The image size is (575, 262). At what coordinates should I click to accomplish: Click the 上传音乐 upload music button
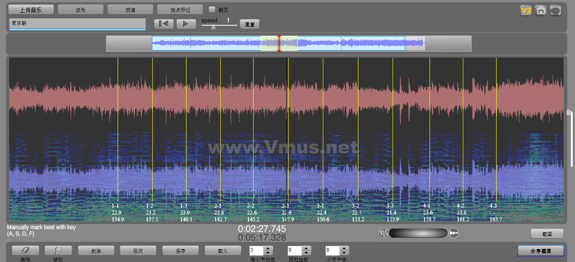[x=31, y=10]
